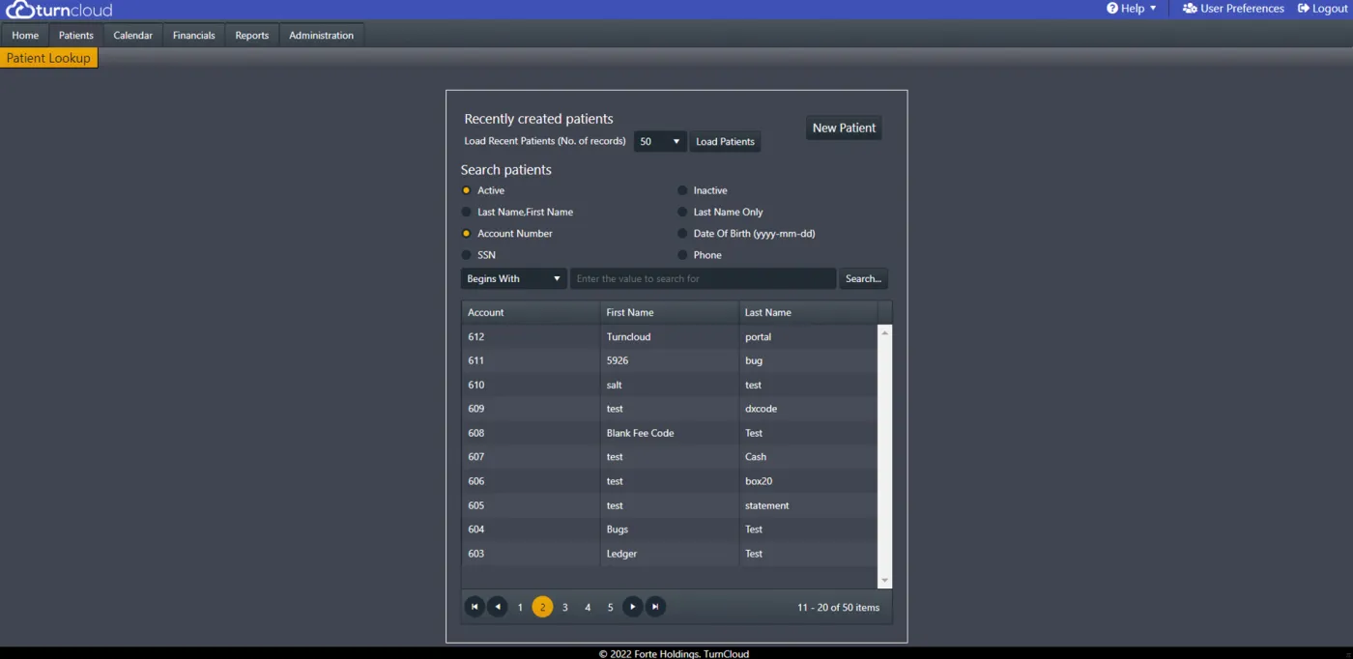Screen dimensions: 1353x659
Task: Click the Load Patients button
Action: [725, 141]
